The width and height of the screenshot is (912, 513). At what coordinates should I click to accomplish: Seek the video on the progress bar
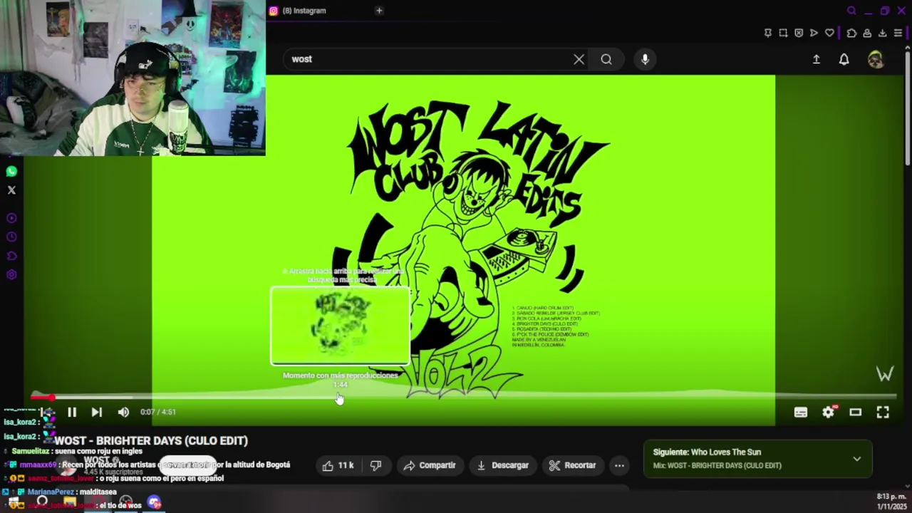tap(463, 398)
